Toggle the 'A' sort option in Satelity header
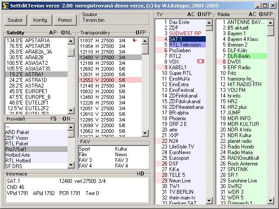The height and width of the screenshot is (209, 279). point(51,33)
